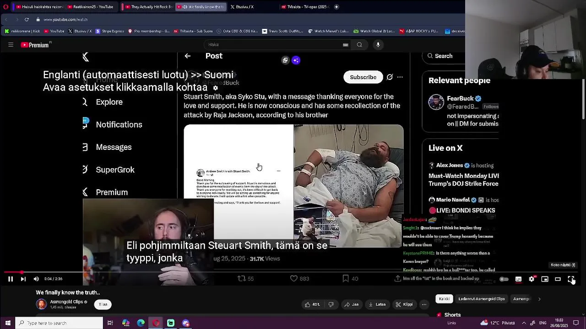Open the taskbar weather 12°C Pilvistä
586x329 pixels.
498,323
